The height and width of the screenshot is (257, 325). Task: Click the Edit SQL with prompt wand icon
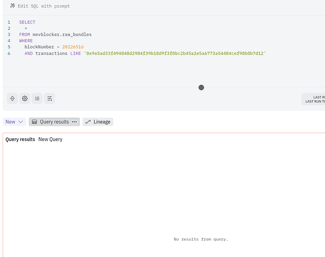coord(12,6)
